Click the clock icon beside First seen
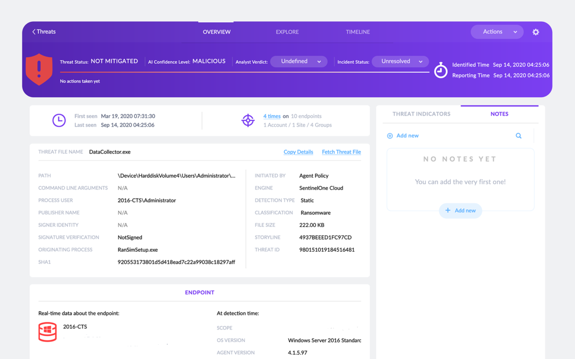 click(59, 121)
